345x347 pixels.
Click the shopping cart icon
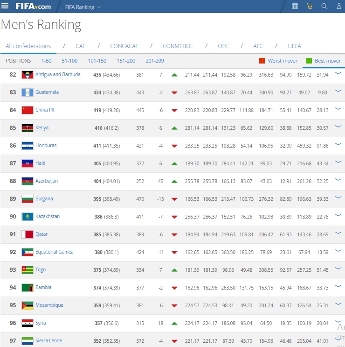click(310, 7)
